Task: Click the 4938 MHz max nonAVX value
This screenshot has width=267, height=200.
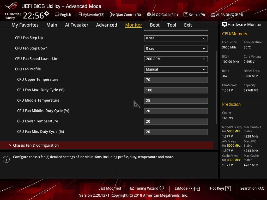Action: [251, 136]
